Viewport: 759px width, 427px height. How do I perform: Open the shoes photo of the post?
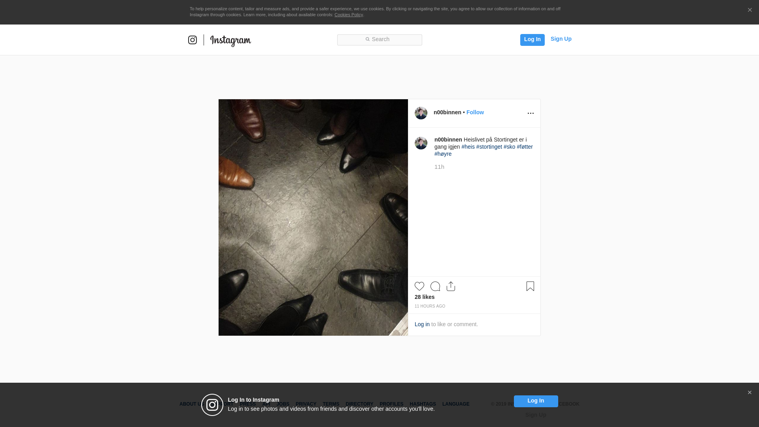coord(313,217)
